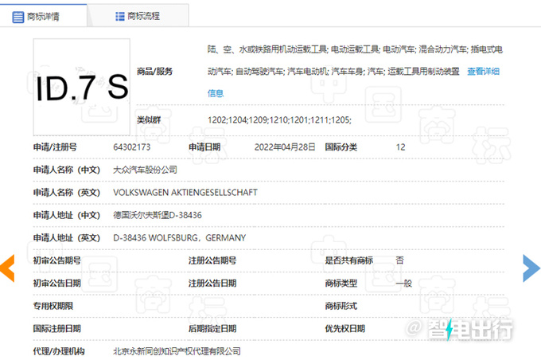This screenshot has height=360, width=541.
Task: Select address 德国沃尔夫斯堡D-38436
Action: 158,215
